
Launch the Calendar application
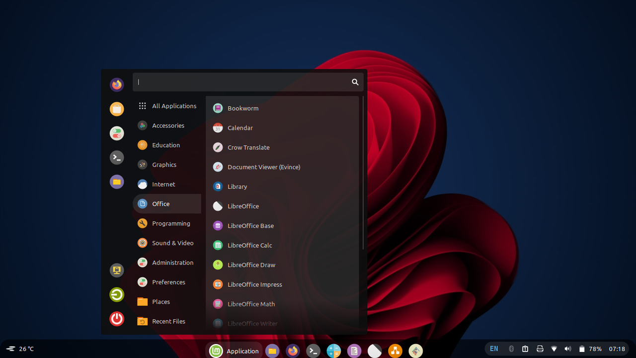coord(282,128)
